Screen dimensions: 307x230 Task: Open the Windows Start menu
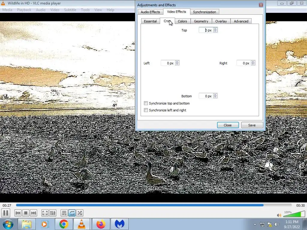tap(8, 224)
